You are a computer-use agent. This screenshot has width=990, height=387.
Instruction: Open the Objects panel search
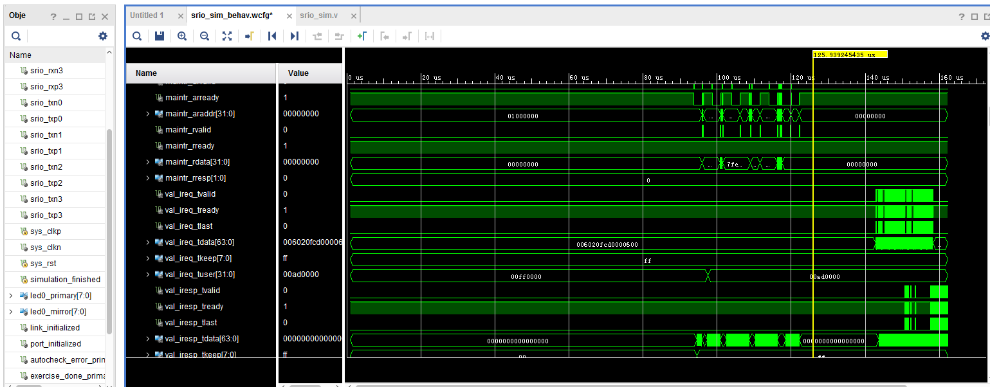[16, 36]
